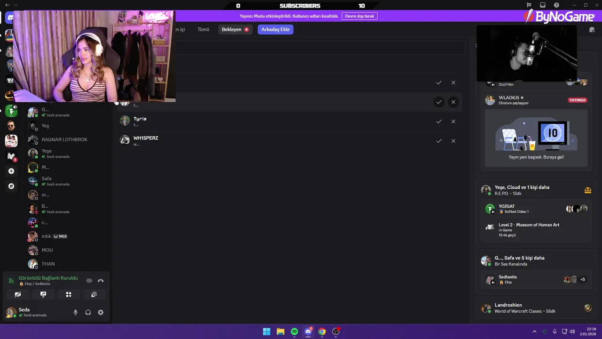Mute the microphone in user panel
Screen dimensions: 602x339
(x=75, y=312)
